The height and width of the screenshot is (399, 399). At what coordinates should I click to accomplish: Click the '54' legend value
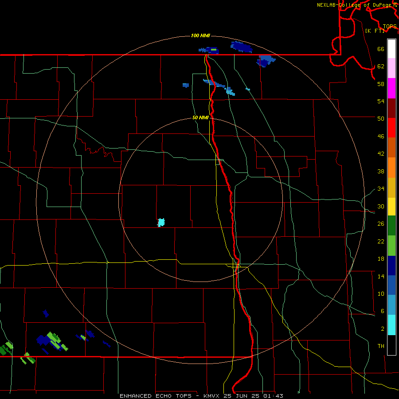click(x=381, y=101)
